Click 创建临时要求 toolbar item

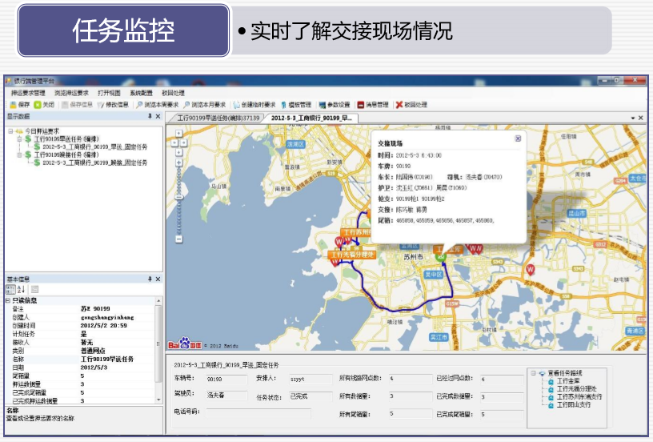(x=254, y=105)
